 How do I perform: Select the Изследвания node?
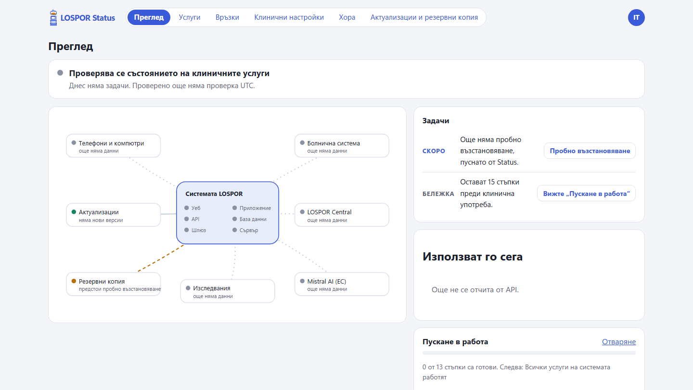[227, 291]
